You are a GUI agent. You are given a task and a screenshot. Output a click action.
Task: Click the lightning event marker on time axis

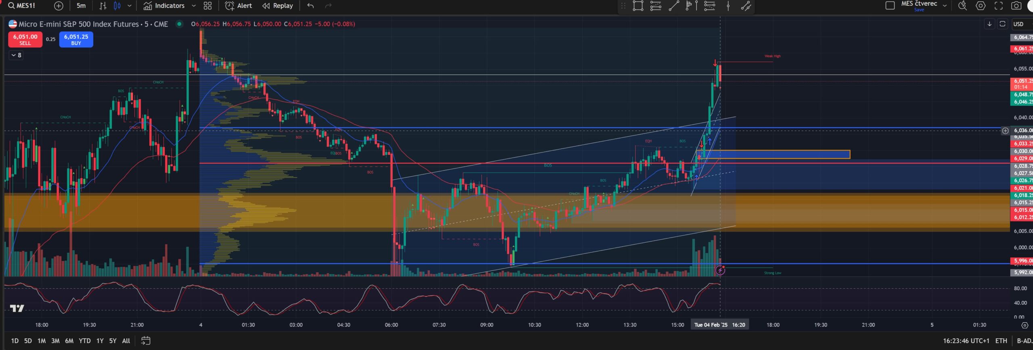pyautogui.click(x=720, y=270)
